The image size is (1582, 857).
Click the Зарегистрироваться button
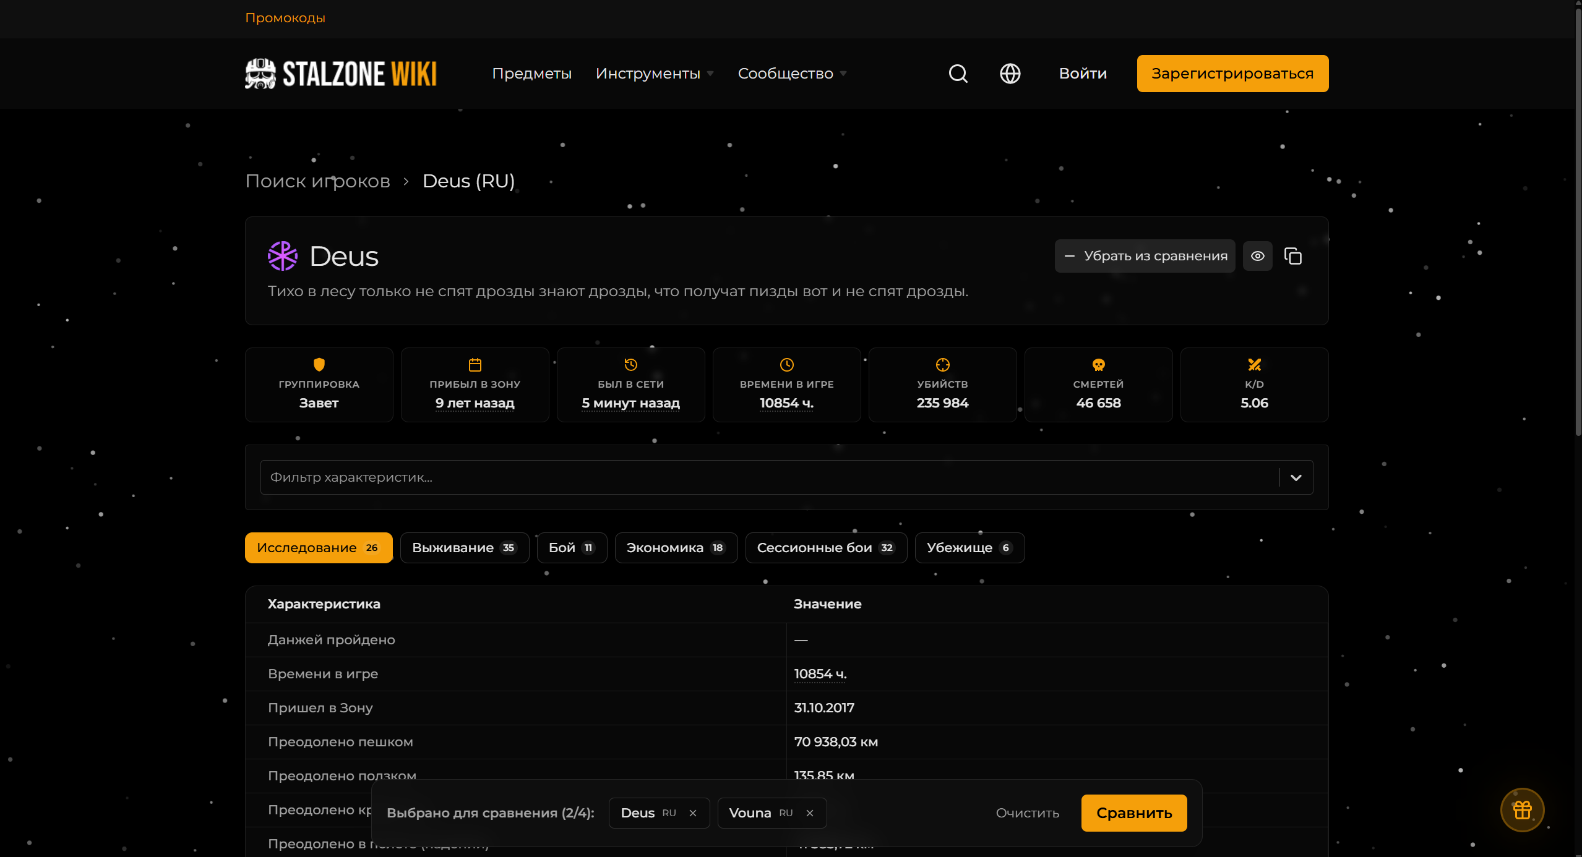coord(1232,74)
